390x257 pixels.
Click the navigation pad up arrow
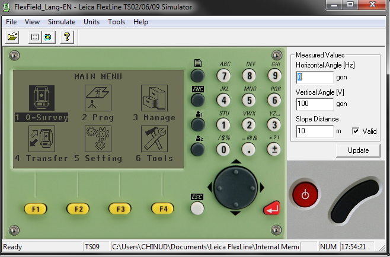pyautogui.click(x=236, y=162)
